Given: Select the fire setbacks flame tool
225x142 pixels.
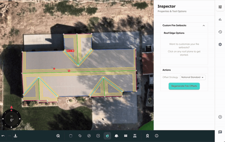Looking at the screenshot, I should click(107, 136).
